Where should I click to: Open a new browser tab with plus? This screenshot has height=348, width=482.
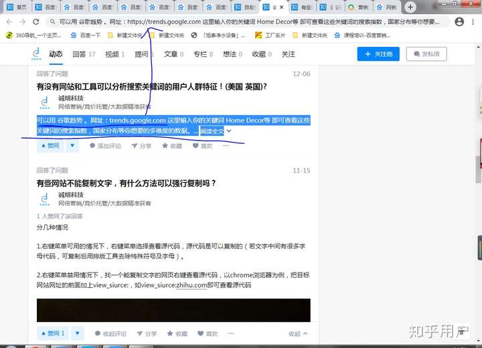click(x=410, y=7)
